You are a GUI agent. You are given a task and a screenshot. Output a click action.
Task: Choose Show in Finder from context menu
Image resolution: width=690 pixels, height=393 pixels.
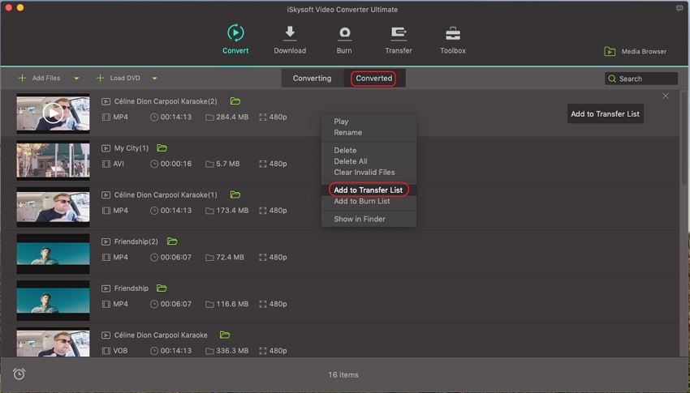[x=359, y=219]
